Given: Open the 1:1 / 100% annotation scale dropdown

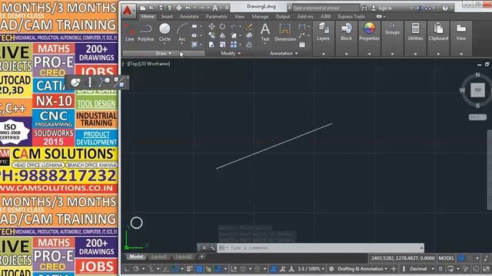Looking at the screenshot, I should [x=311, y=269].
